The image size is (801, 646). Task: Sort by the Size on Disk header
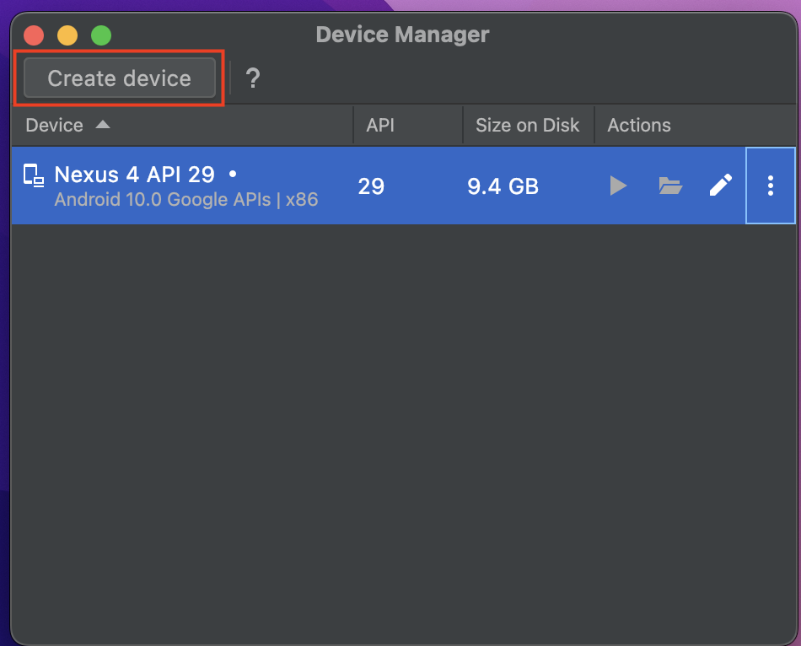(527, 126)
